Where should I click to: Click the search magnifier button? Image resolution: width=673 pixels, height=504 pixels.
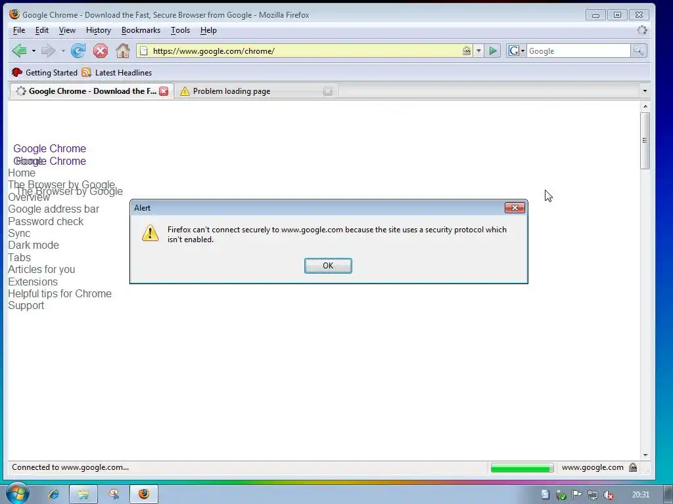coord(639,51)
